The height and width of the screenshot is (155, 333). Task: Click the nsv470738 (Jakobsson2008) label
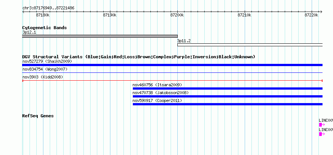[161, 93]
